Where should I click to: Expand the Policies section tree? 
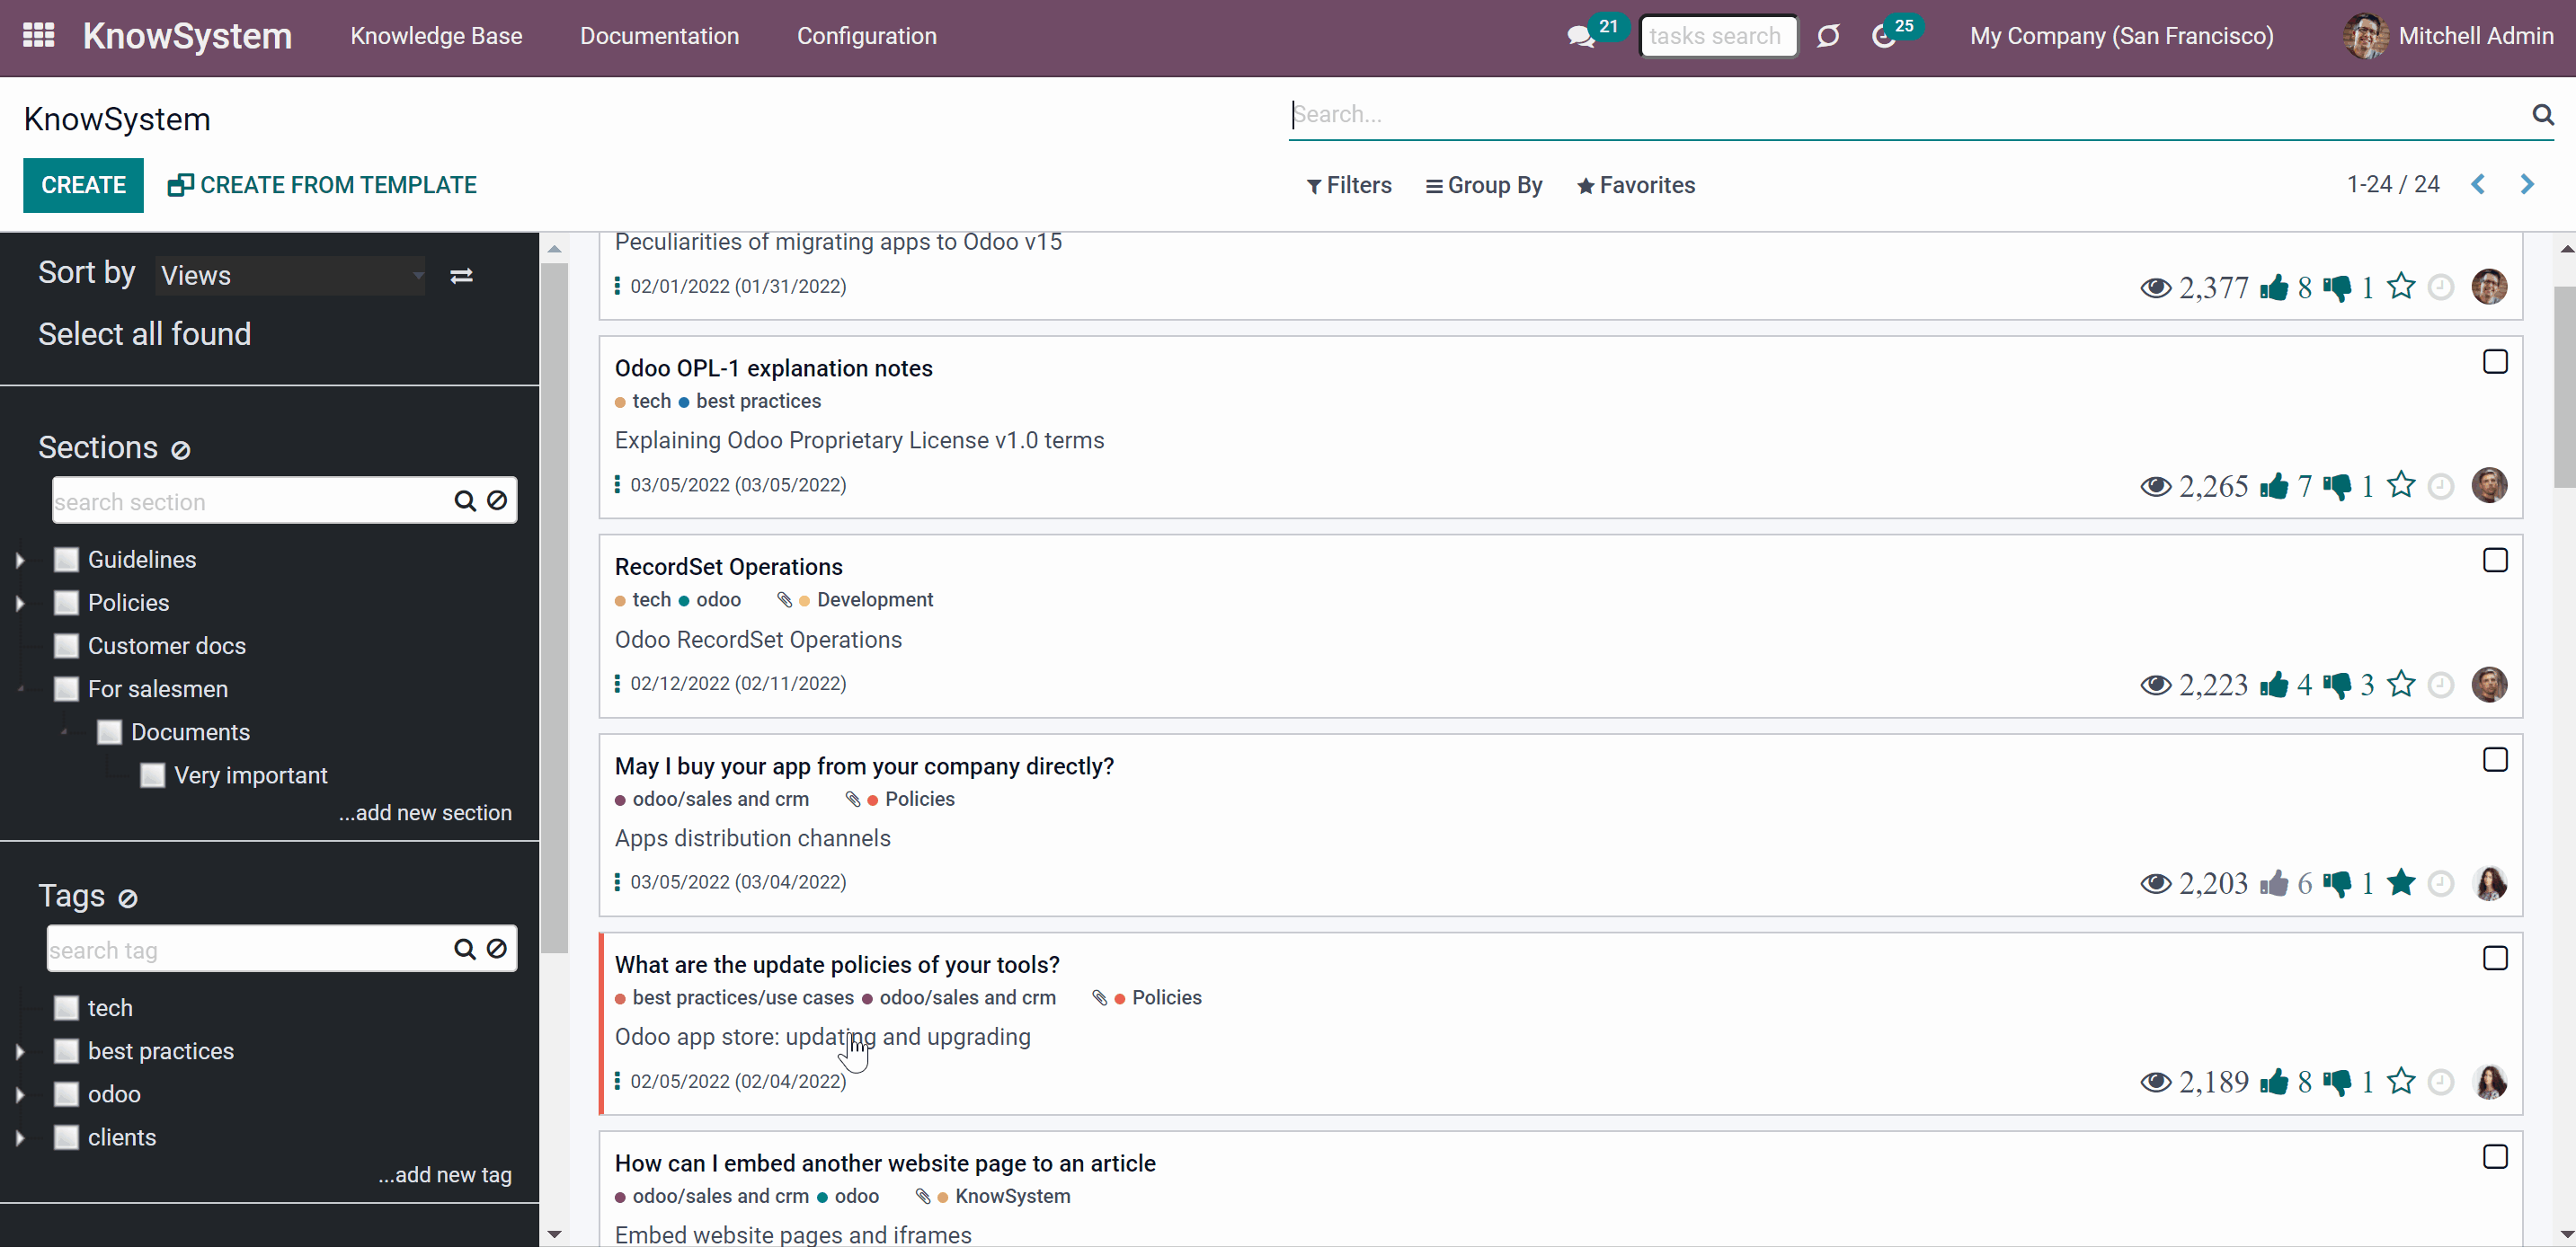(20, 604)
